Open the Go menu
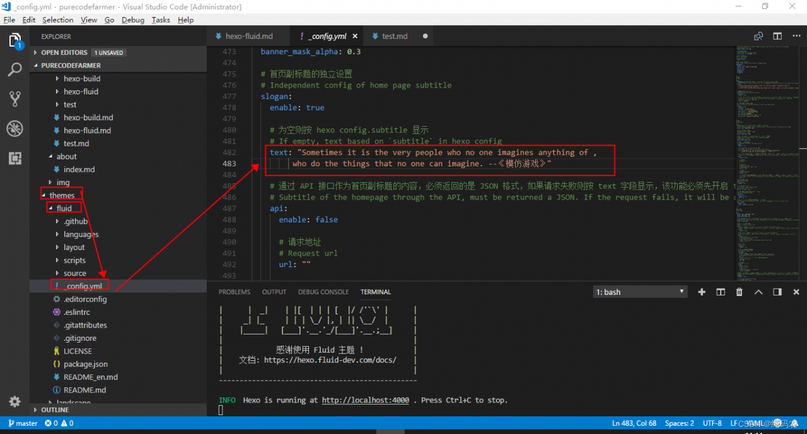This screenshot has width=807, height=434. (x=110, y=20)
